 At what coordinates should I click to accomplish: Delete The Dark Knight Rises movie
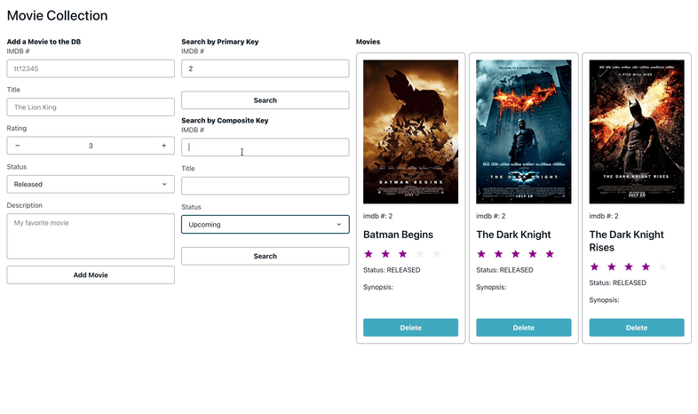(x=637, y=328)
